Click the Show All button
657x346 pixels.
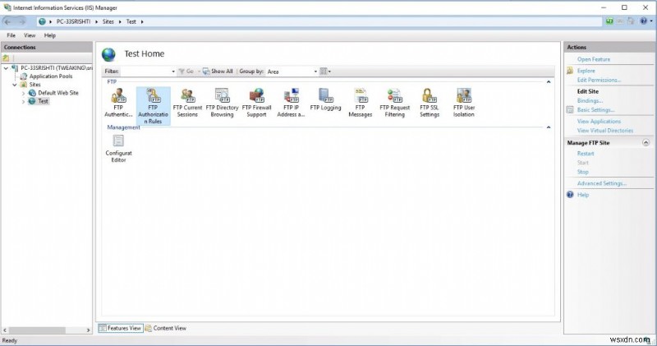tap(218, 72)
